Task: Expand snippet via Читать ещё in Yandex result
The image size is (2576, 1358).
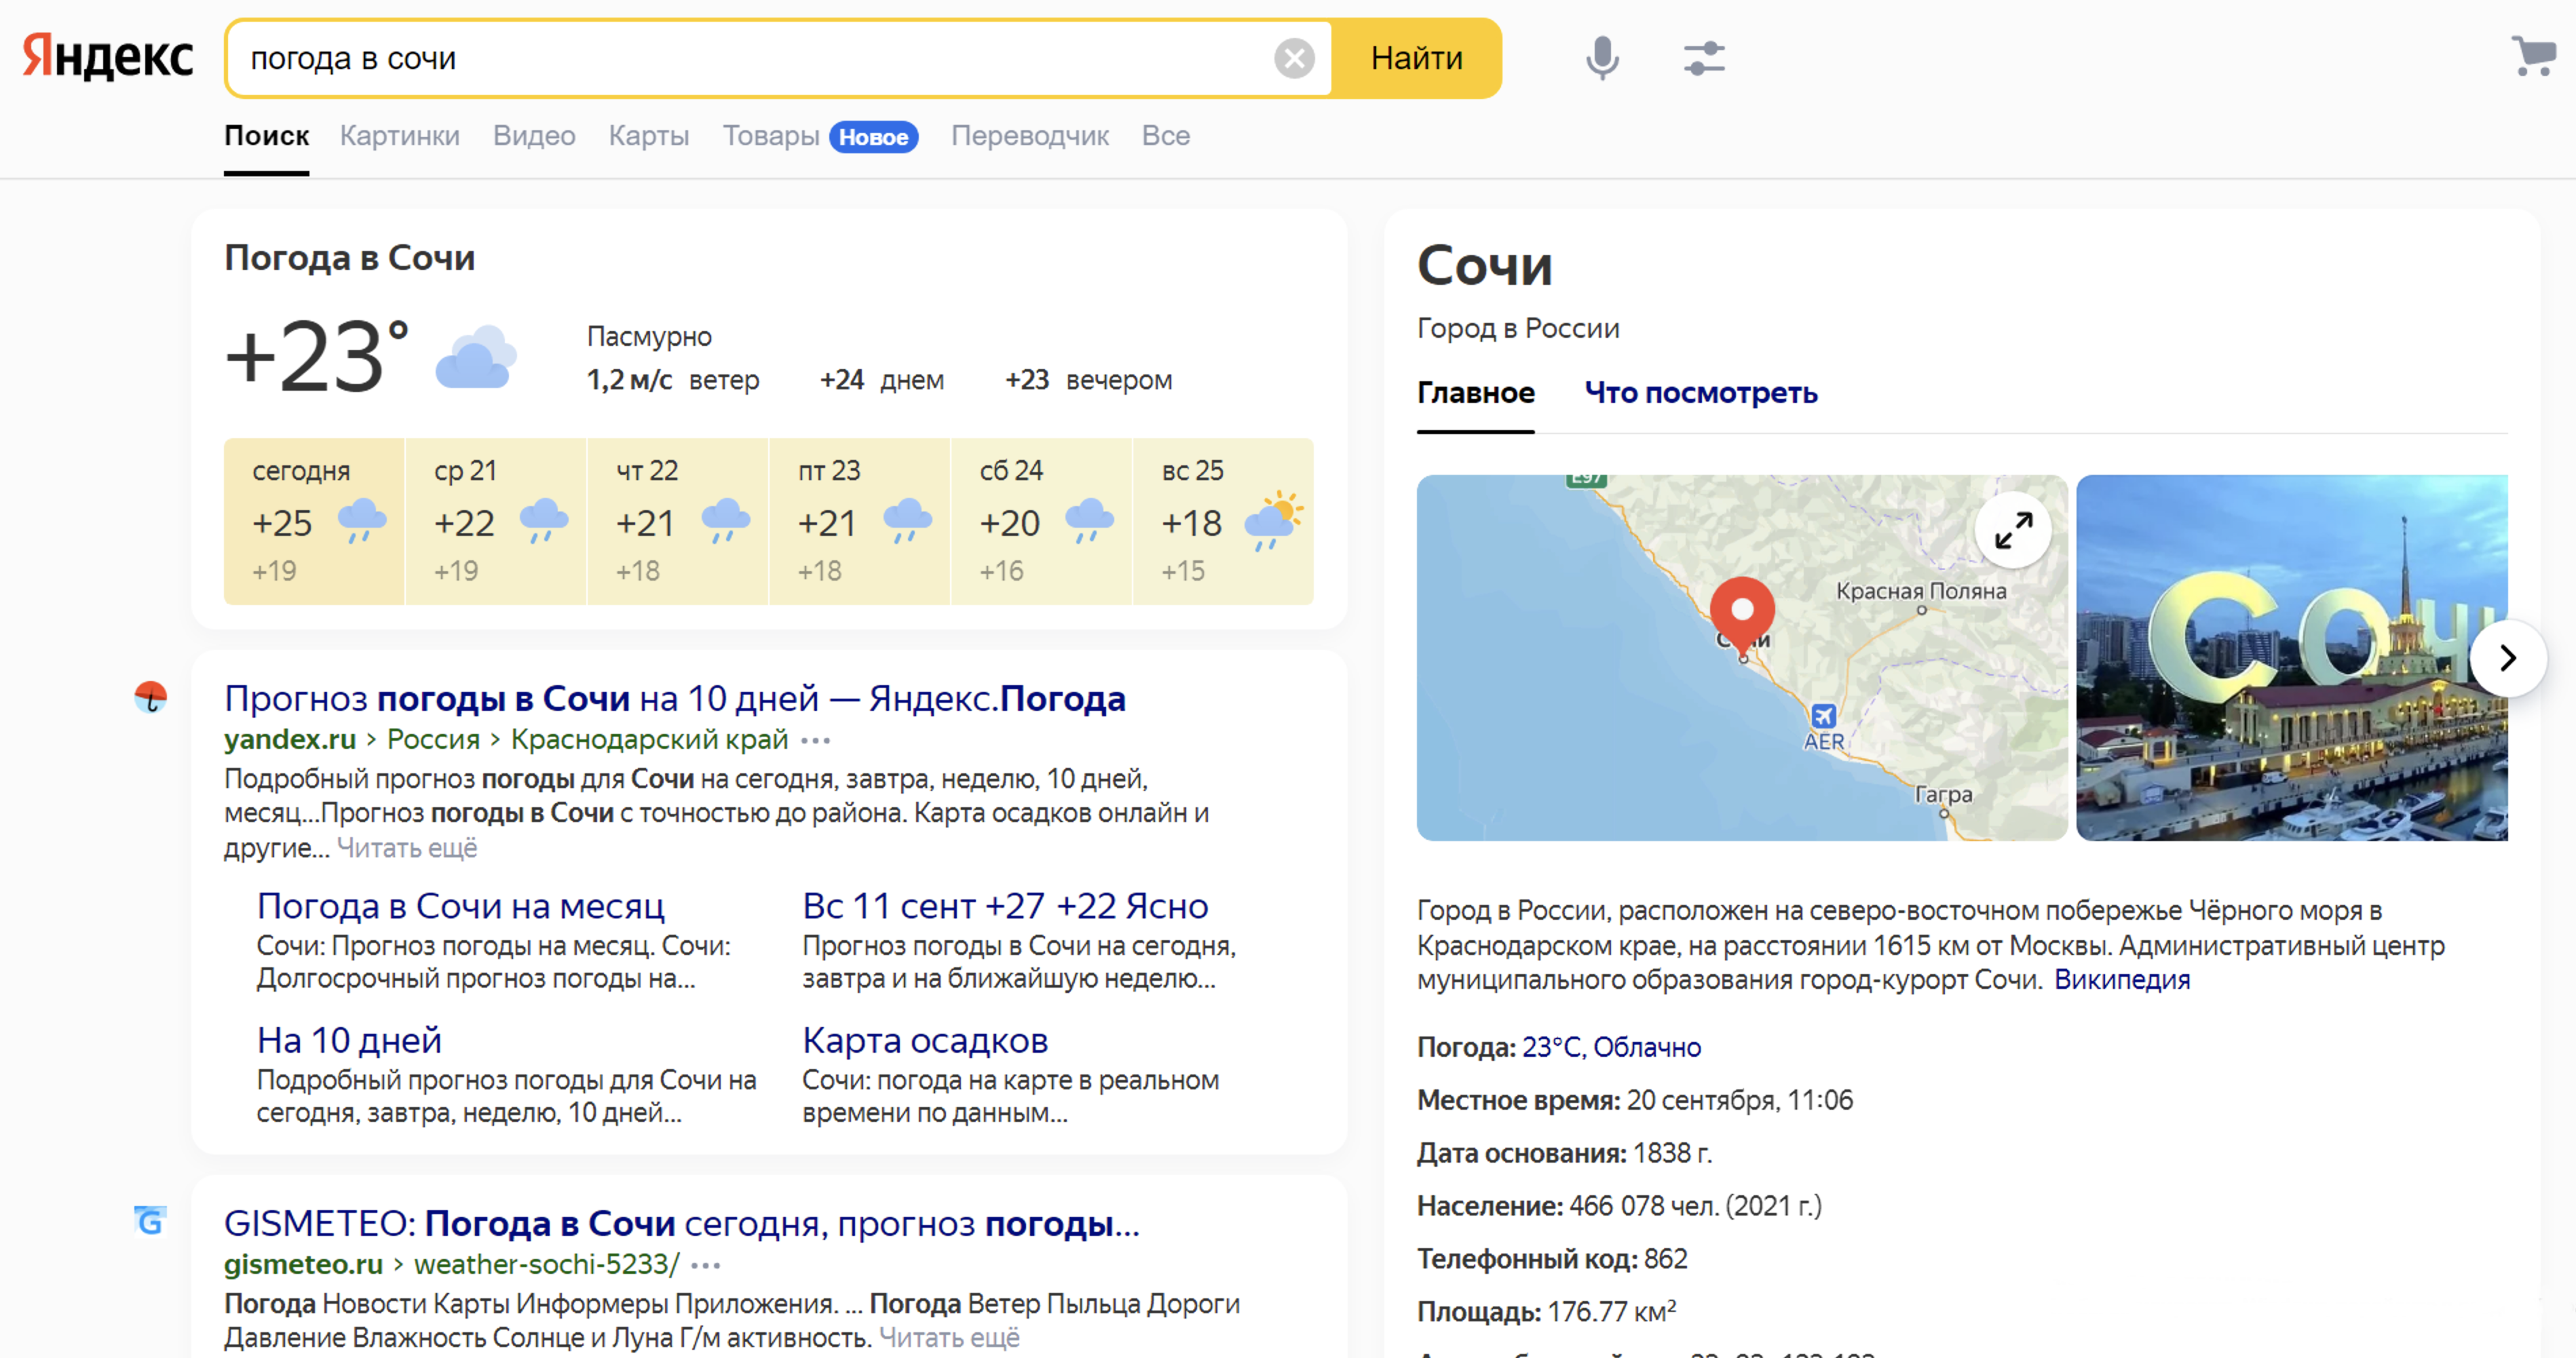Action: (x=407, y=847)
